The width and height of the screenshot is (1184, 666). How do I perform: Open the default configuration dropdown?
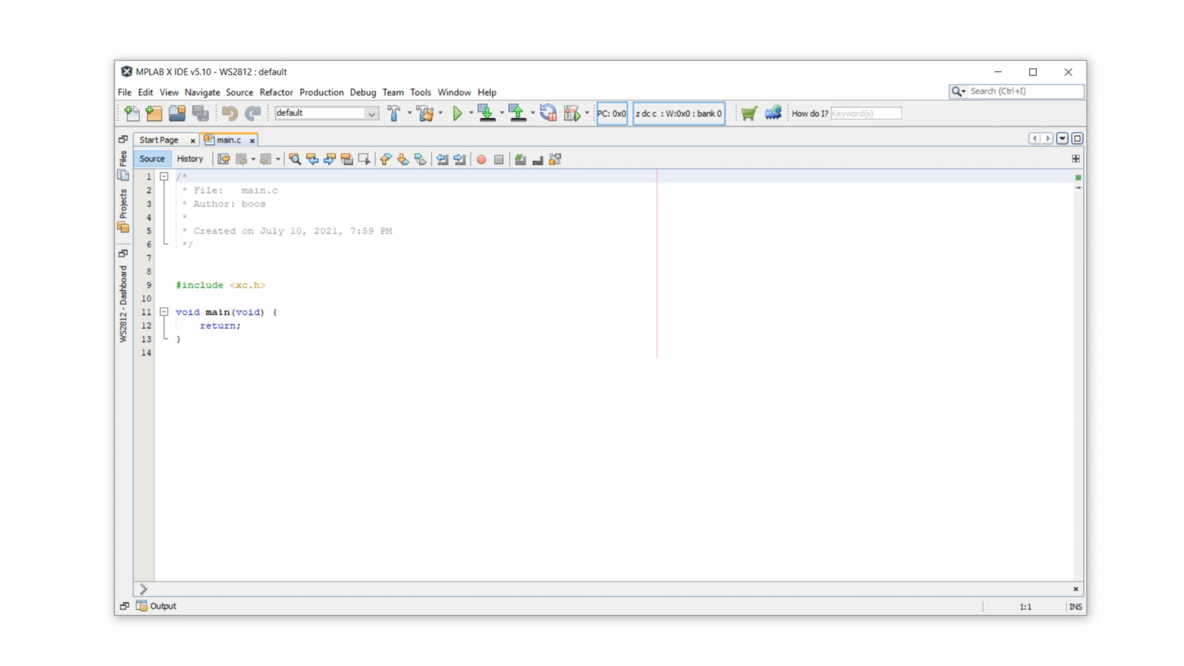[371, 113]
